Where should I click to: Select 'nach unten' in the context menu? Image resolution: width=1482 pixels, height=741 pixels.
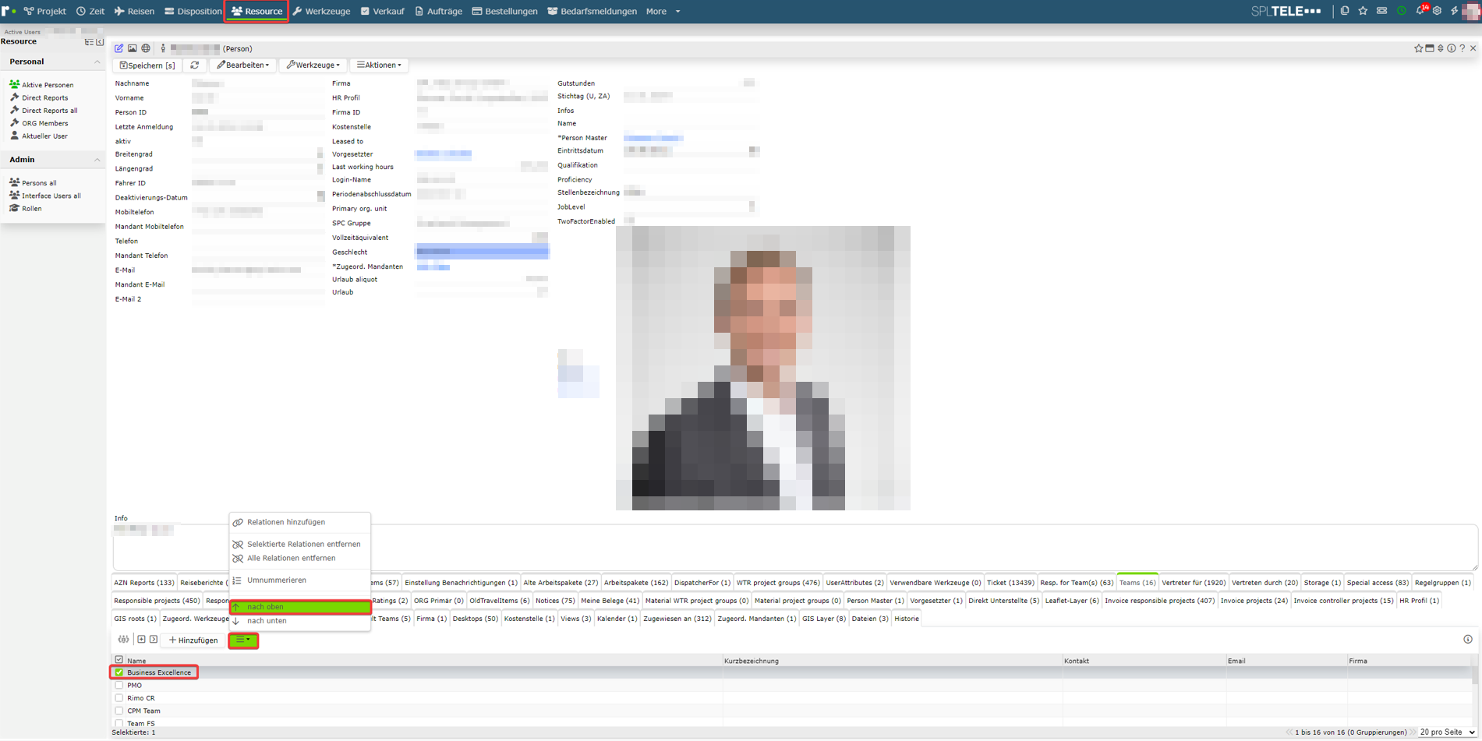tap(300, 621)
